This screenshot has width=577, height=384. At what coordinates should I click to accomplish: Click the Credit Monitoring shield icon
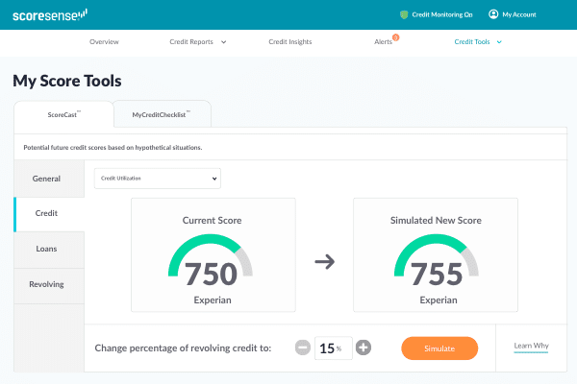tap(404, 14)
